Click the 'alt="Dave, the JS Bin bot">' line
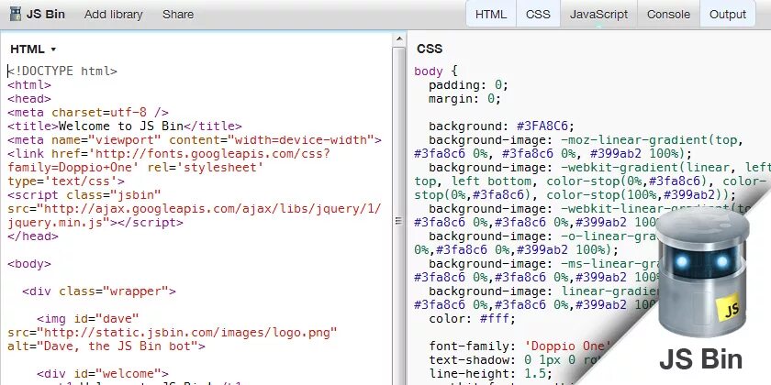 pyautogui.click(x=106, y=346)
